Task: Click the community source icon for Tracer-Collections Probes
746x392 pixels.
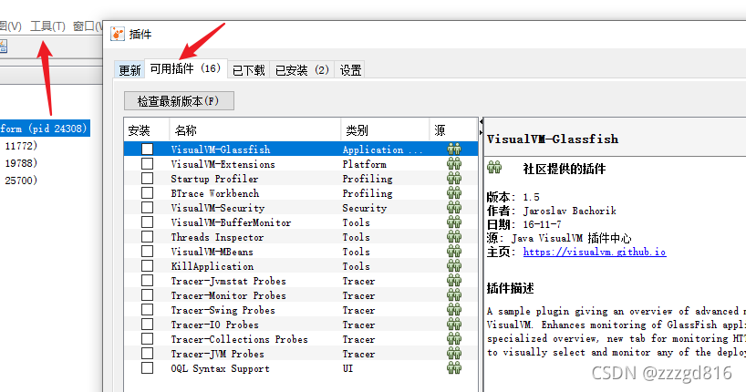Action: pos(454,339)
